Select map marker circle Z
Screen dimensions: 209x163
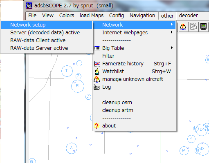(78, 76)
